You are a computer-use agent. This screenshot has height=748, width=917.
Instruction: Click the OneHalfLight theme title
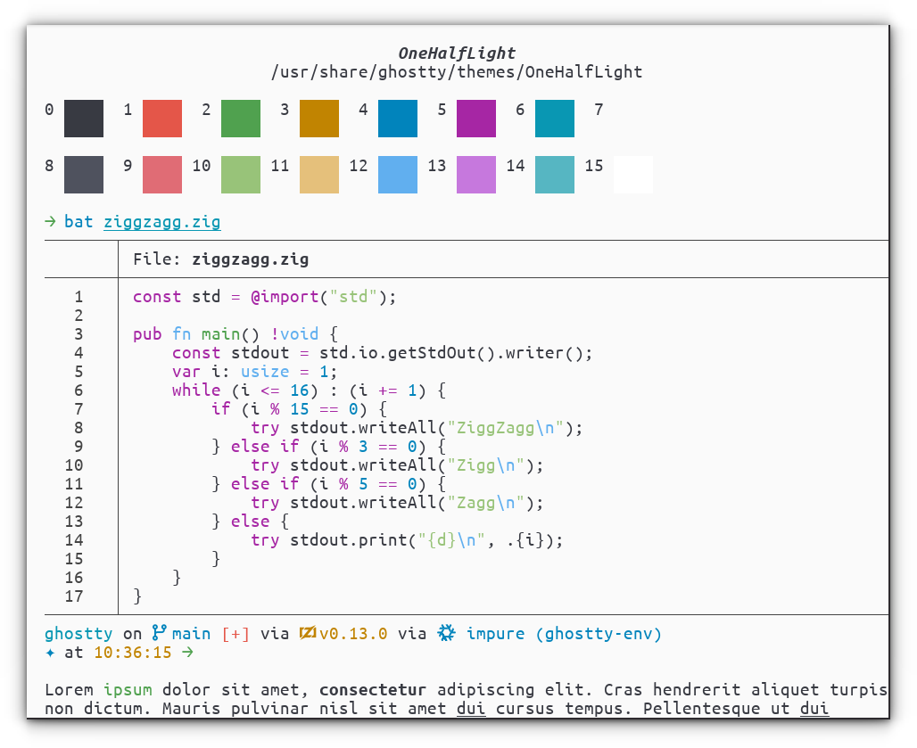pos(458,53)
